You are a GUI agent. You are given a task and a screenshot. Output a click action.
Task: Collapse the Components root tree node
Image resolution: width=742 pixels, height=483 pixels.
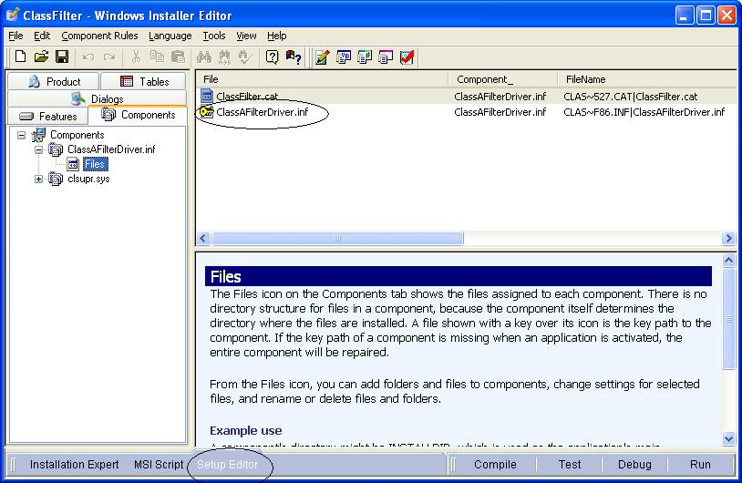(x=21, y=135)
